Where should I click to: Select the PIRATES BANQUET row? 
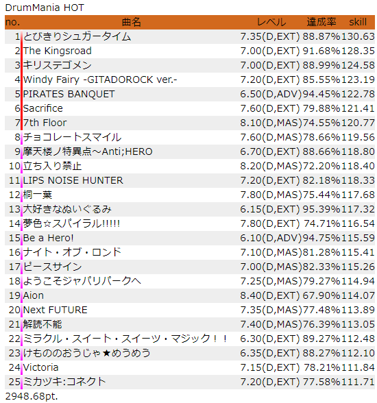[190, 94]
